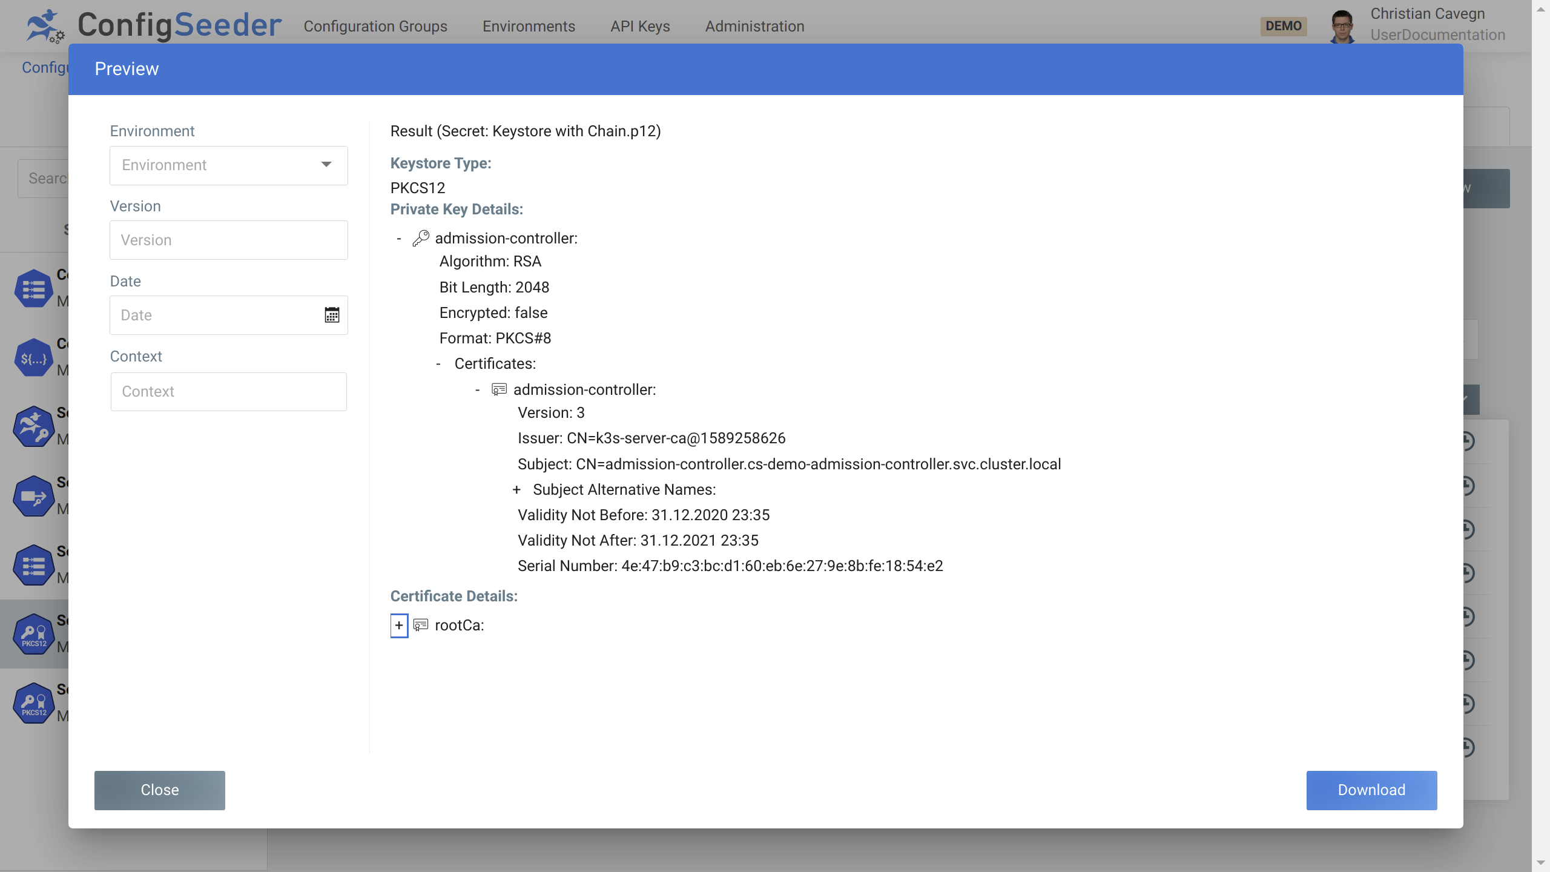Click the rootCa certificate icon
This screenshot has width=1550, height=872.
tap(421, 625)
